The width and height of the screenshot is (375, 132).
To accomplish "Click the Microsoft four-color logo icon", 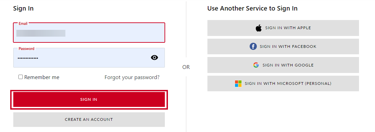I will click(238, 83).
